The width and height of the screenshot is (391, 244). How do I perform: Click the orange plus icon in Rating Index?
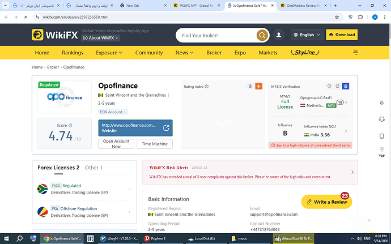[x=258, y=86]
